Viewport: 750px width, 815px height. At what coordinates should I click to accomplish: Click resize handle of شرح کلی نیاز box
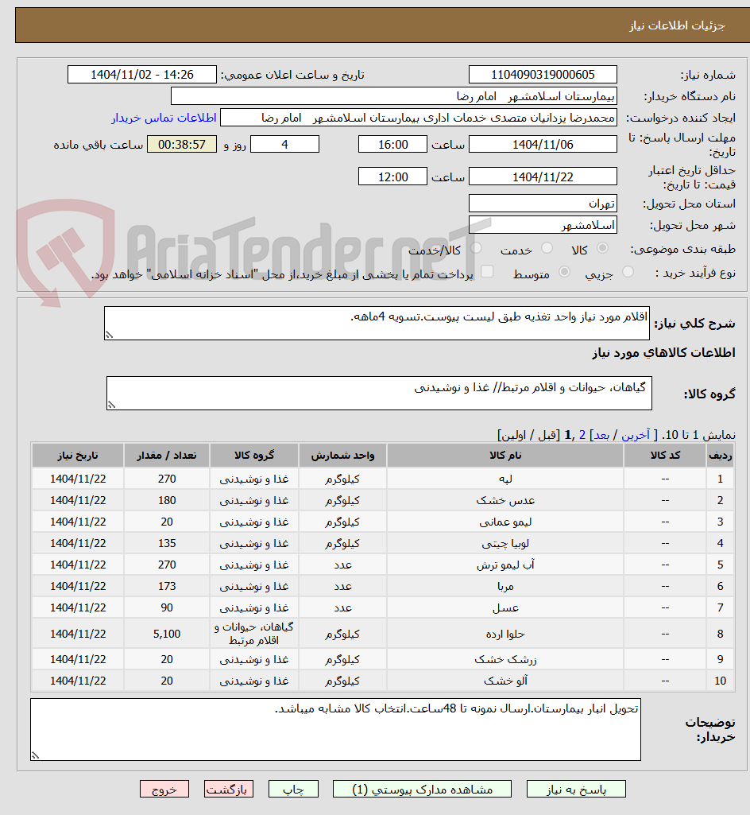coord(109,336)
